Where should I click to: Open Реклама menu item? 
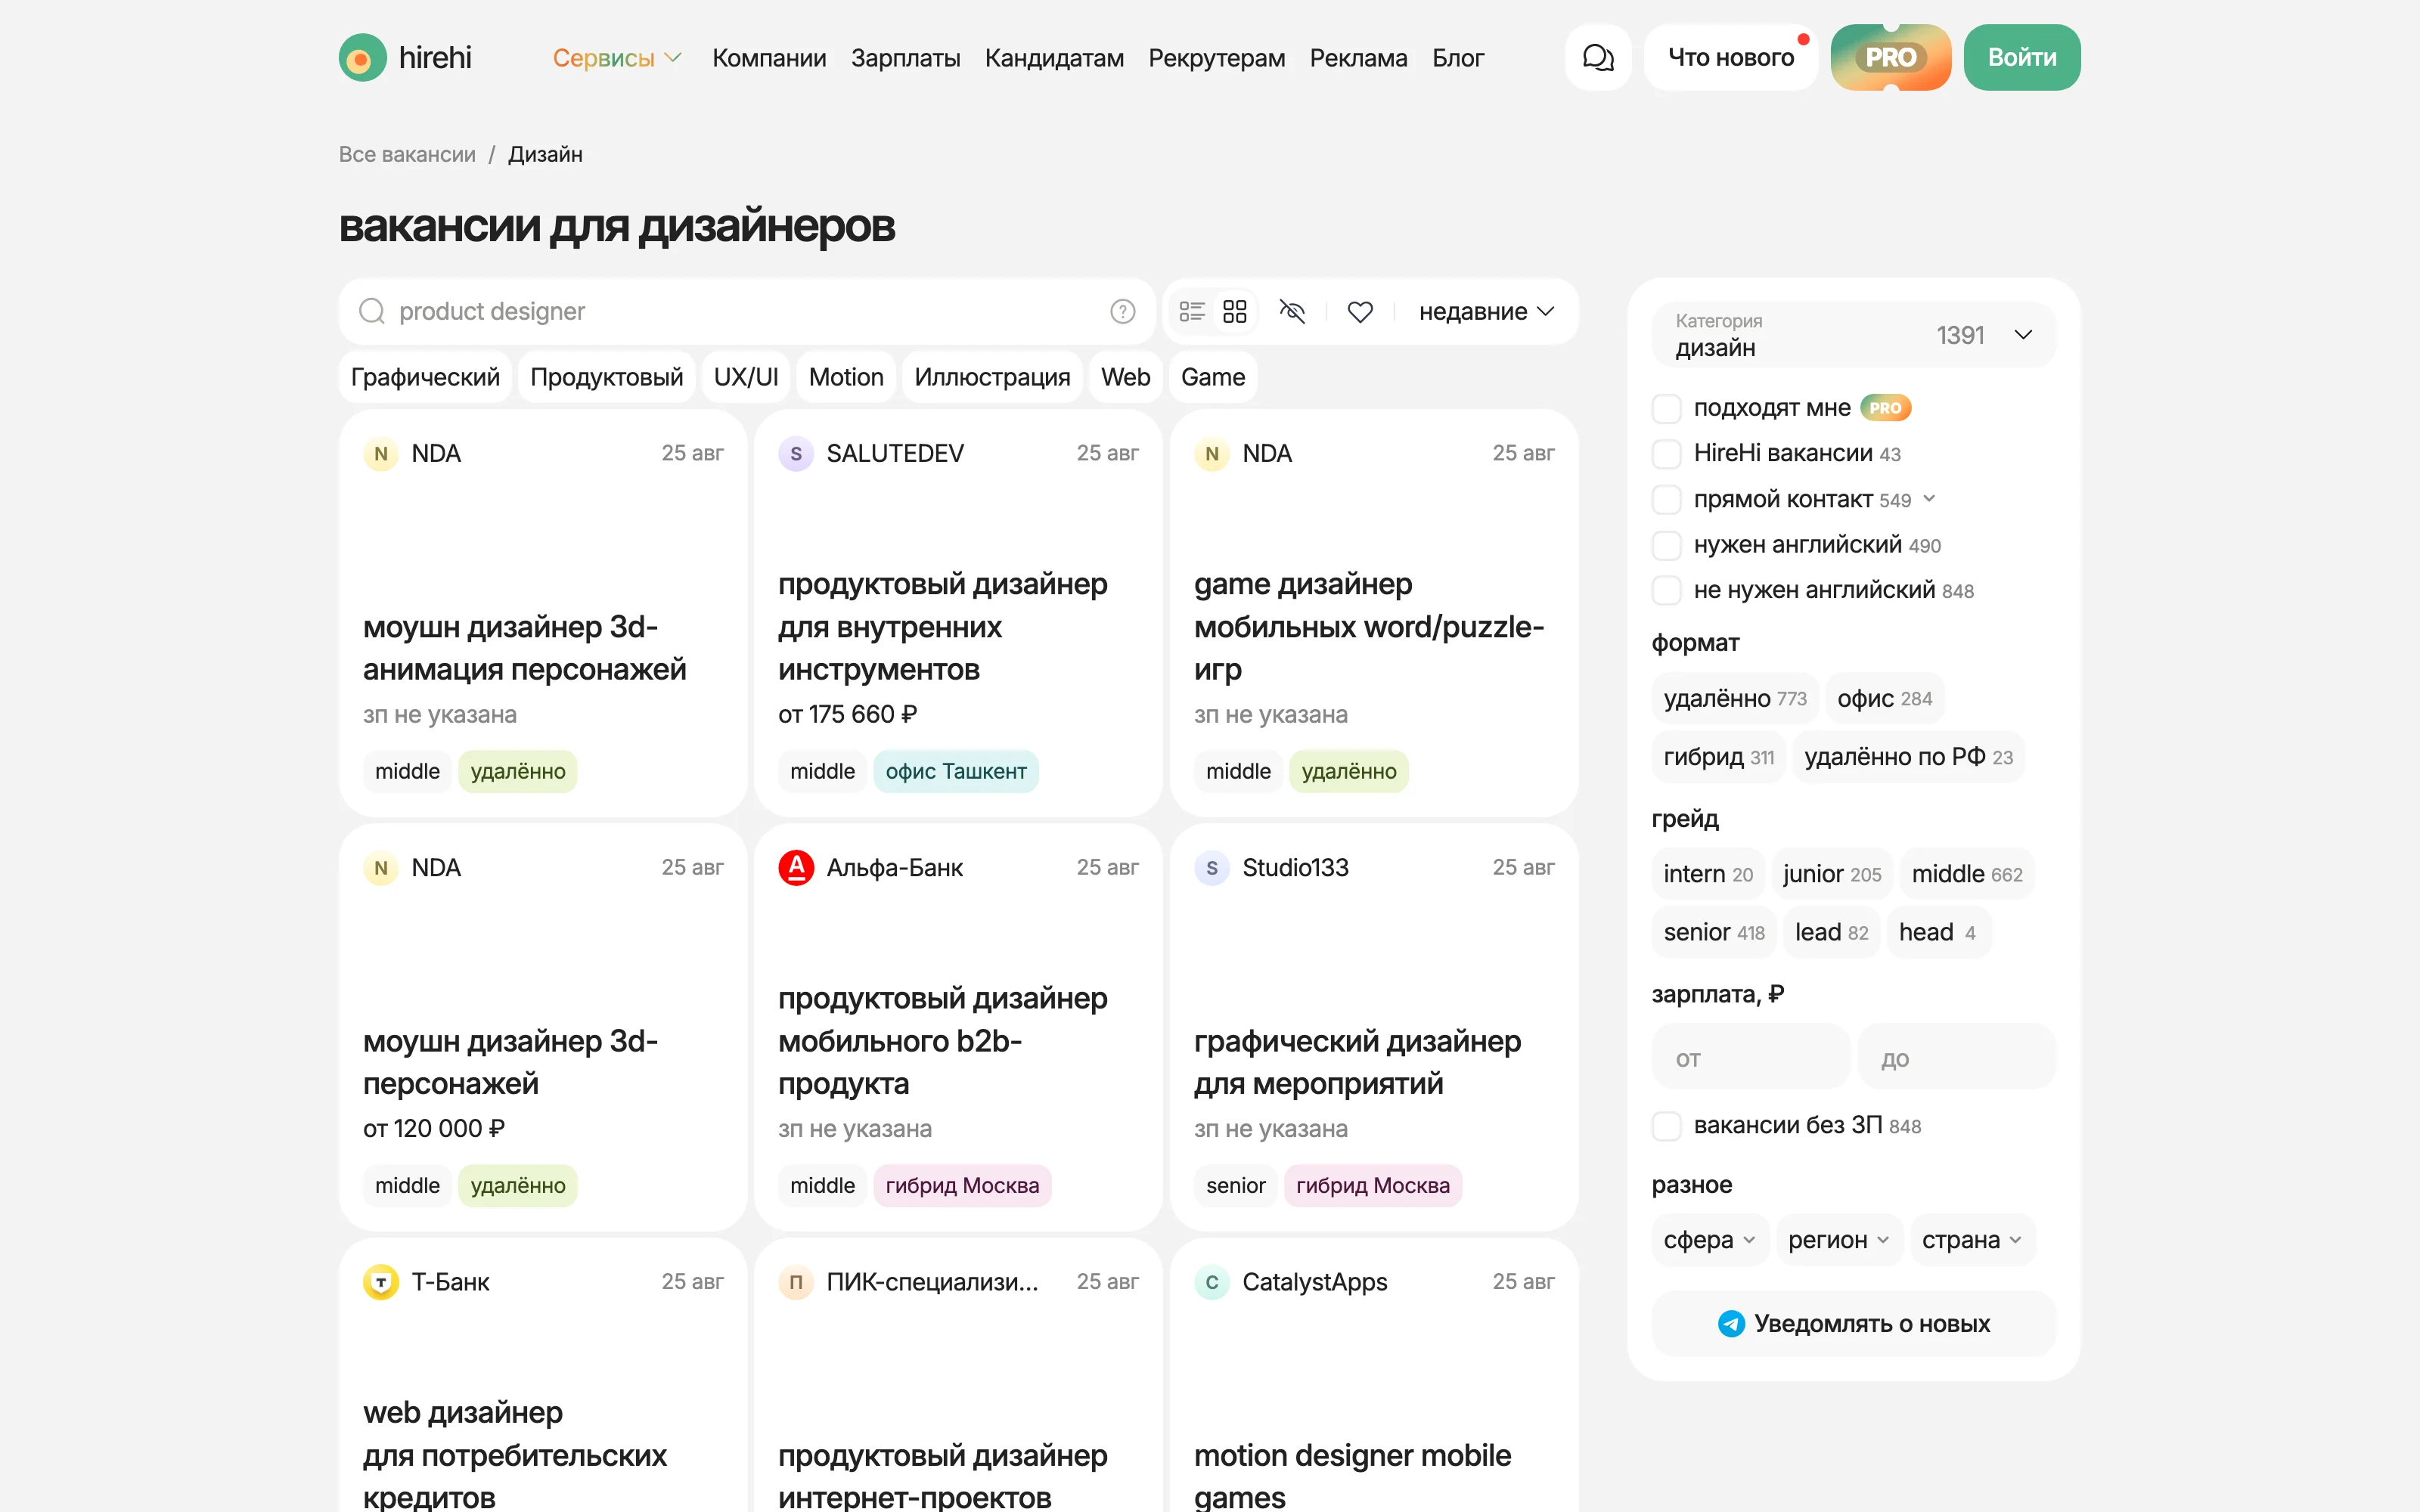tap(1358, 58)
